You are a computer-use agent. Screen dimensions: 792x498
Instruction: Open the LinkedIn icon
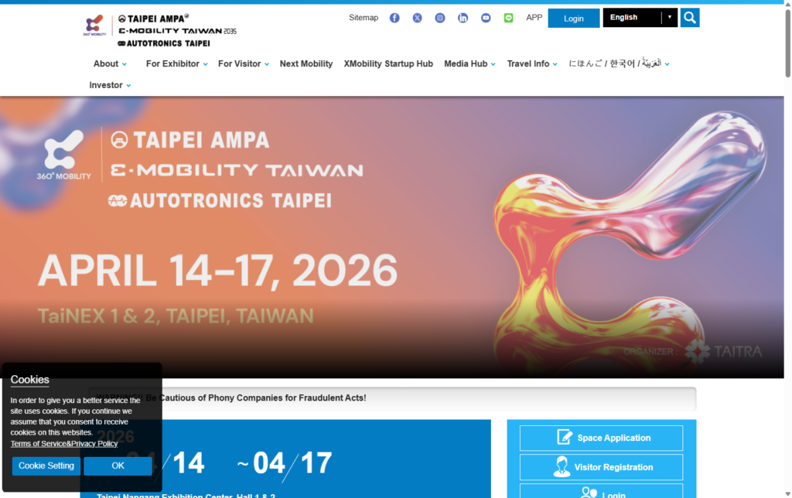coord(463,17)
